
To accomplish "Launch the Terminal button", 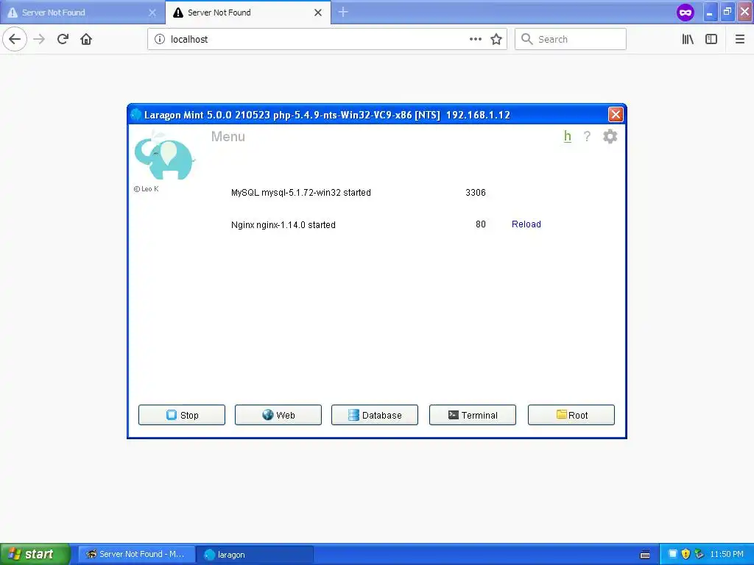I will pos(472,415).
